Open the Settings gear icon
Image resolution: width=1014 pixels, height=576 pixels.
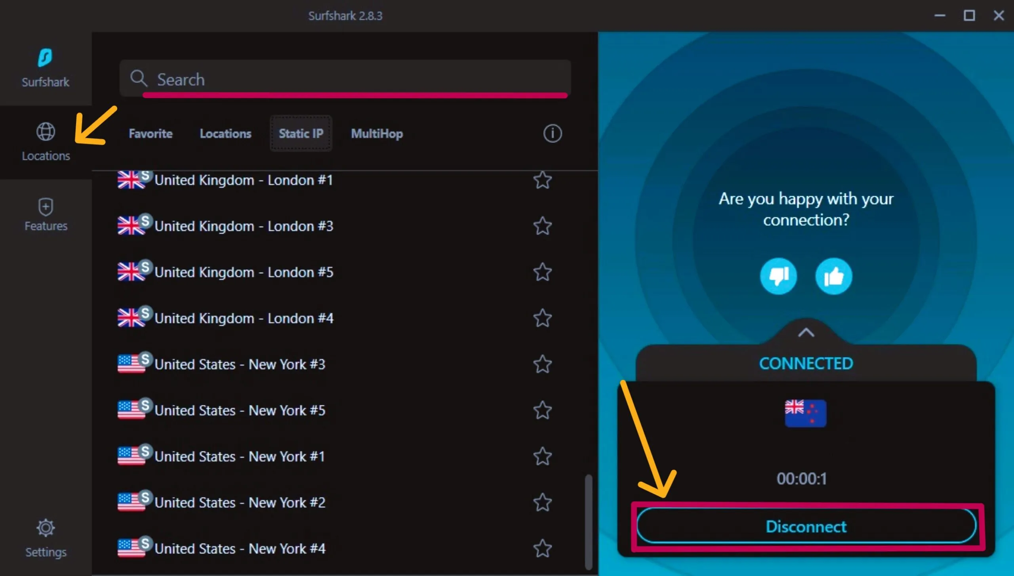click(x=46, y=528)
